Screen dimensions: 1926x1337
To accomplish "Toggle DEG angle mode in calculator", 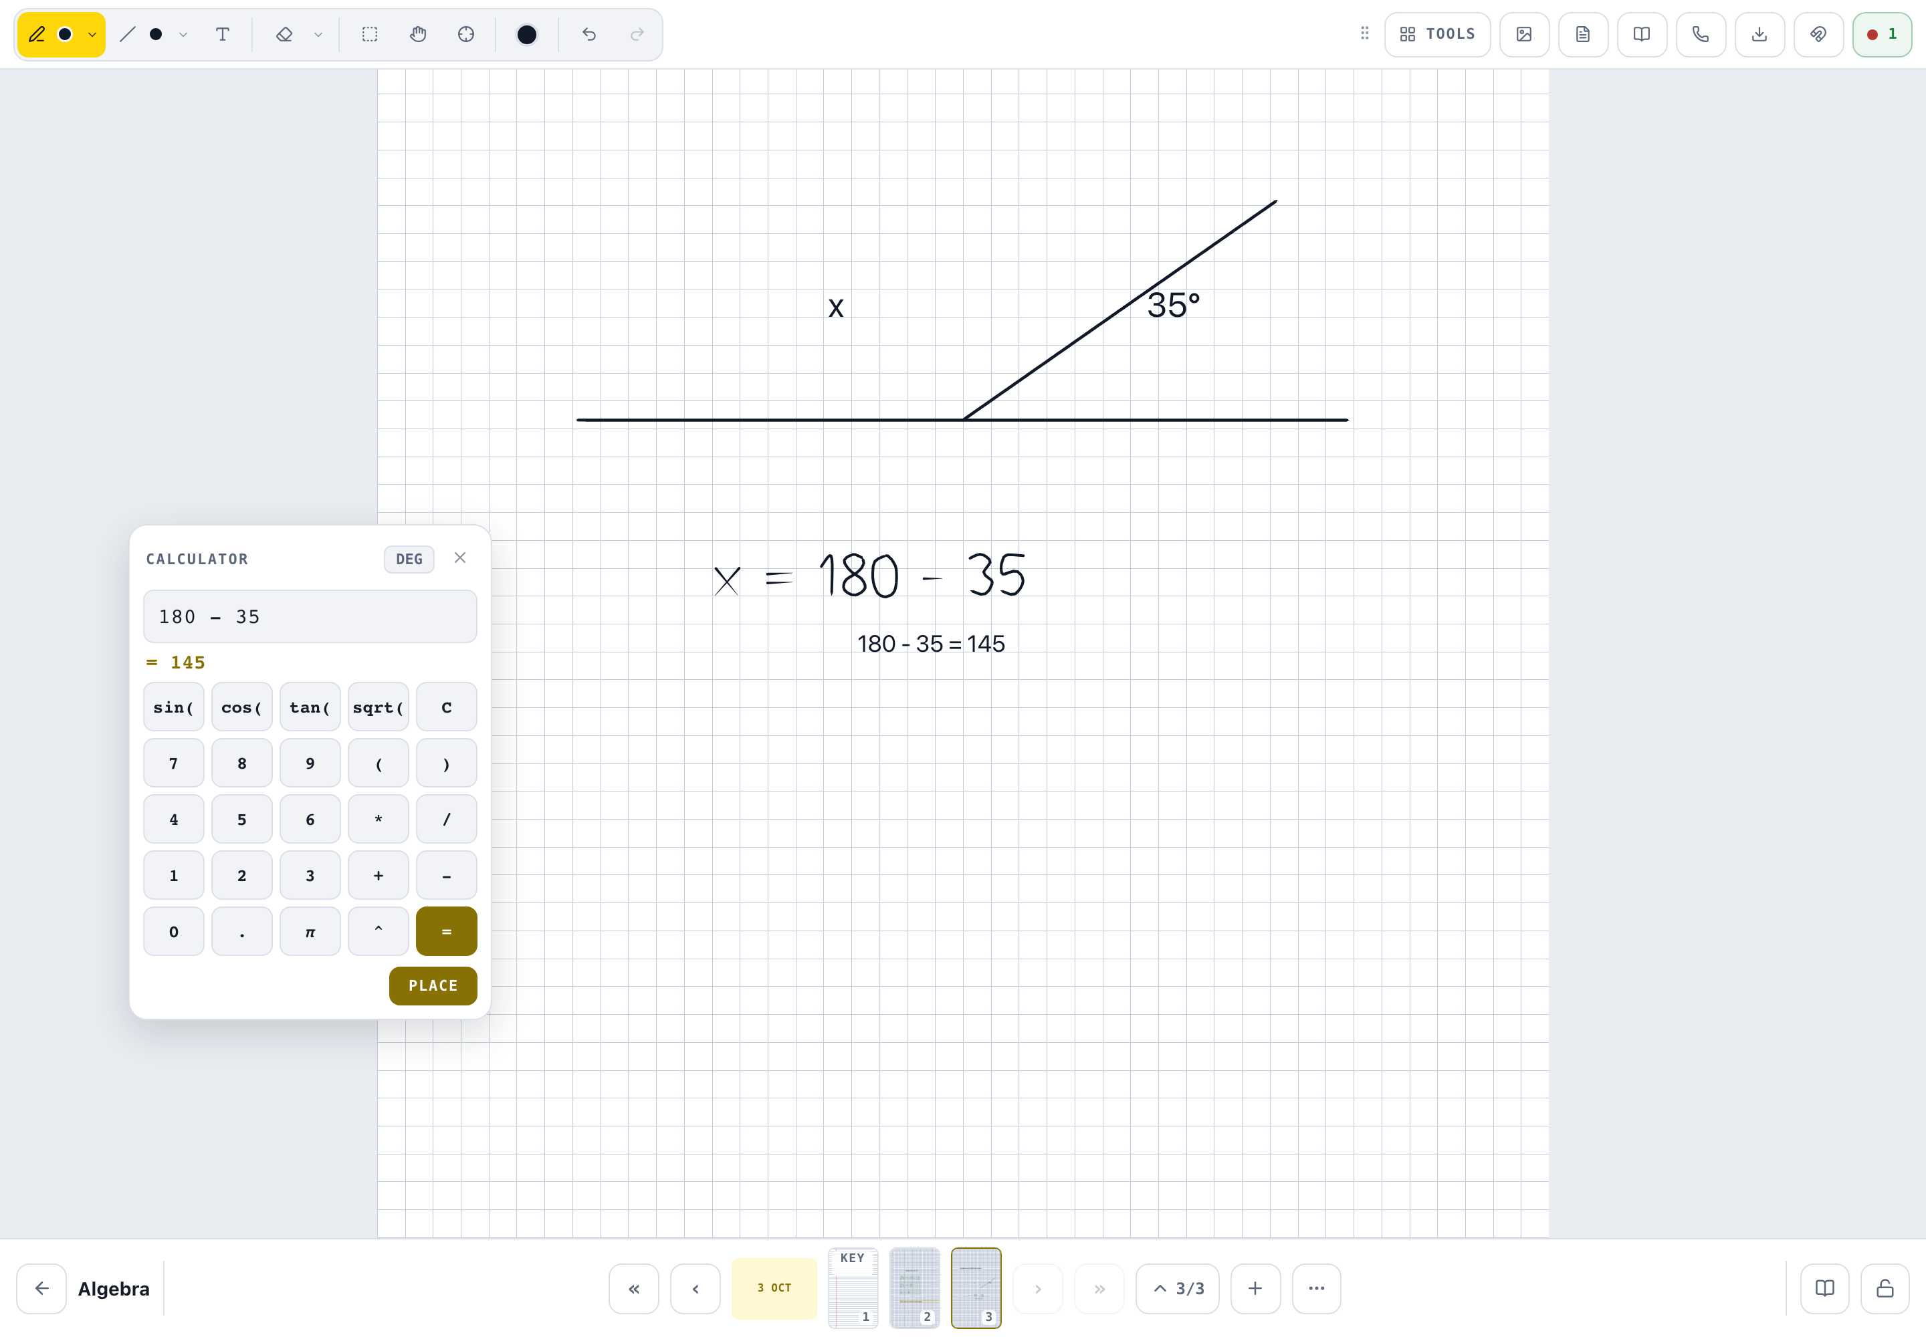I will pos(409,559).
